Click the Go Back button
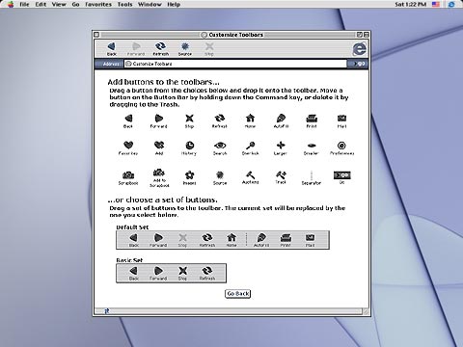 (237, 293)
